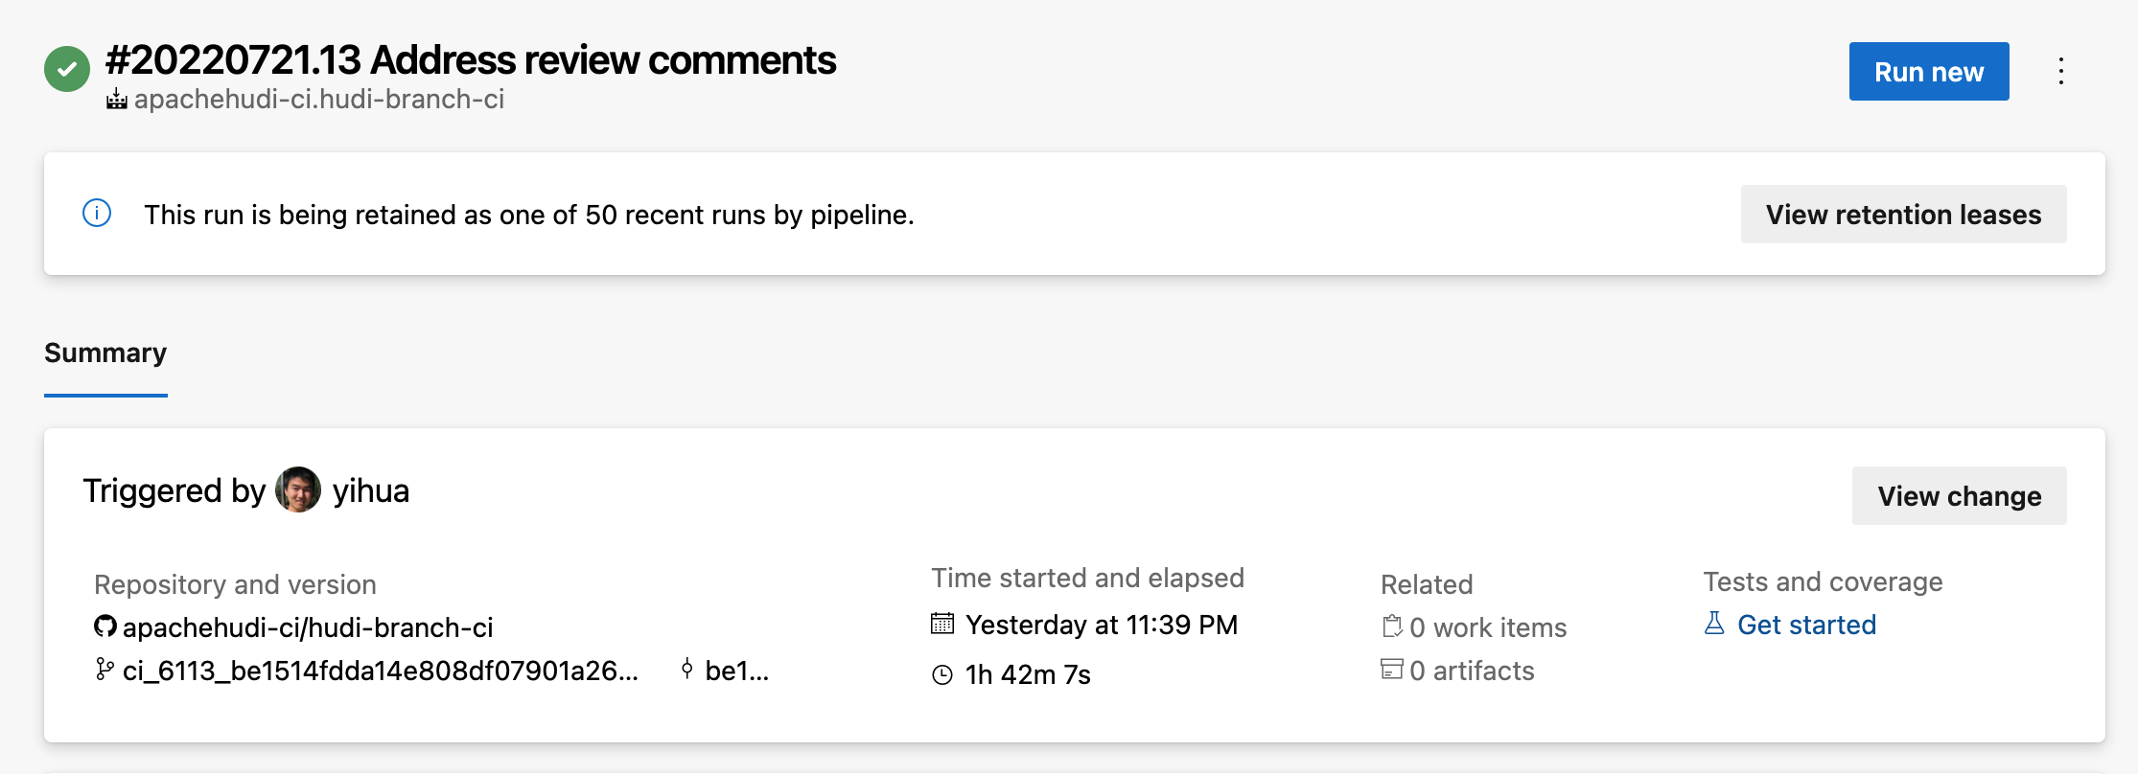Click yihua's avatar picture
This screenshot has height=774, width=2138.
point(298,490)
